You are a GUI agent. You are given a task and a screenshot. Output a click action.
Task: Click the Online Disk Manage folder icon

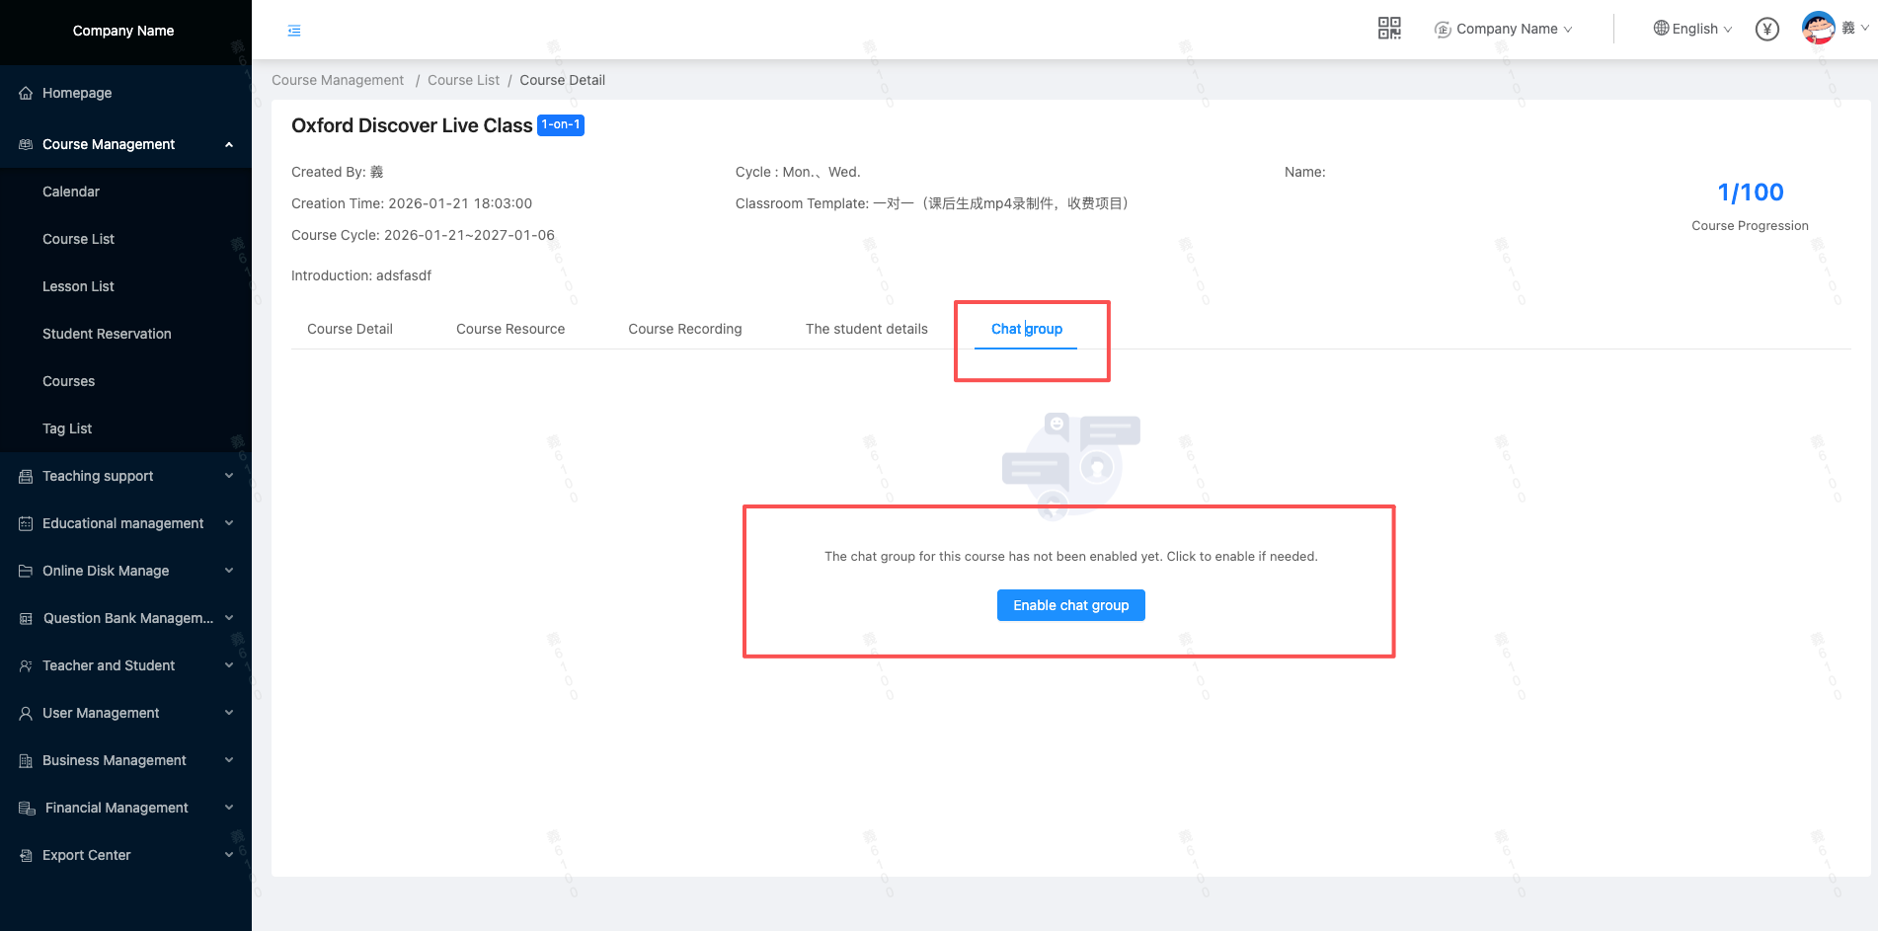click(26, 572)
